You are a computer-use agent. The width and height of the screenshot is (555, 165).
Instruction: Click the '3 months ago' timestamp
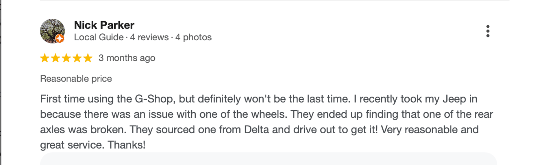(x=127, y=58)
